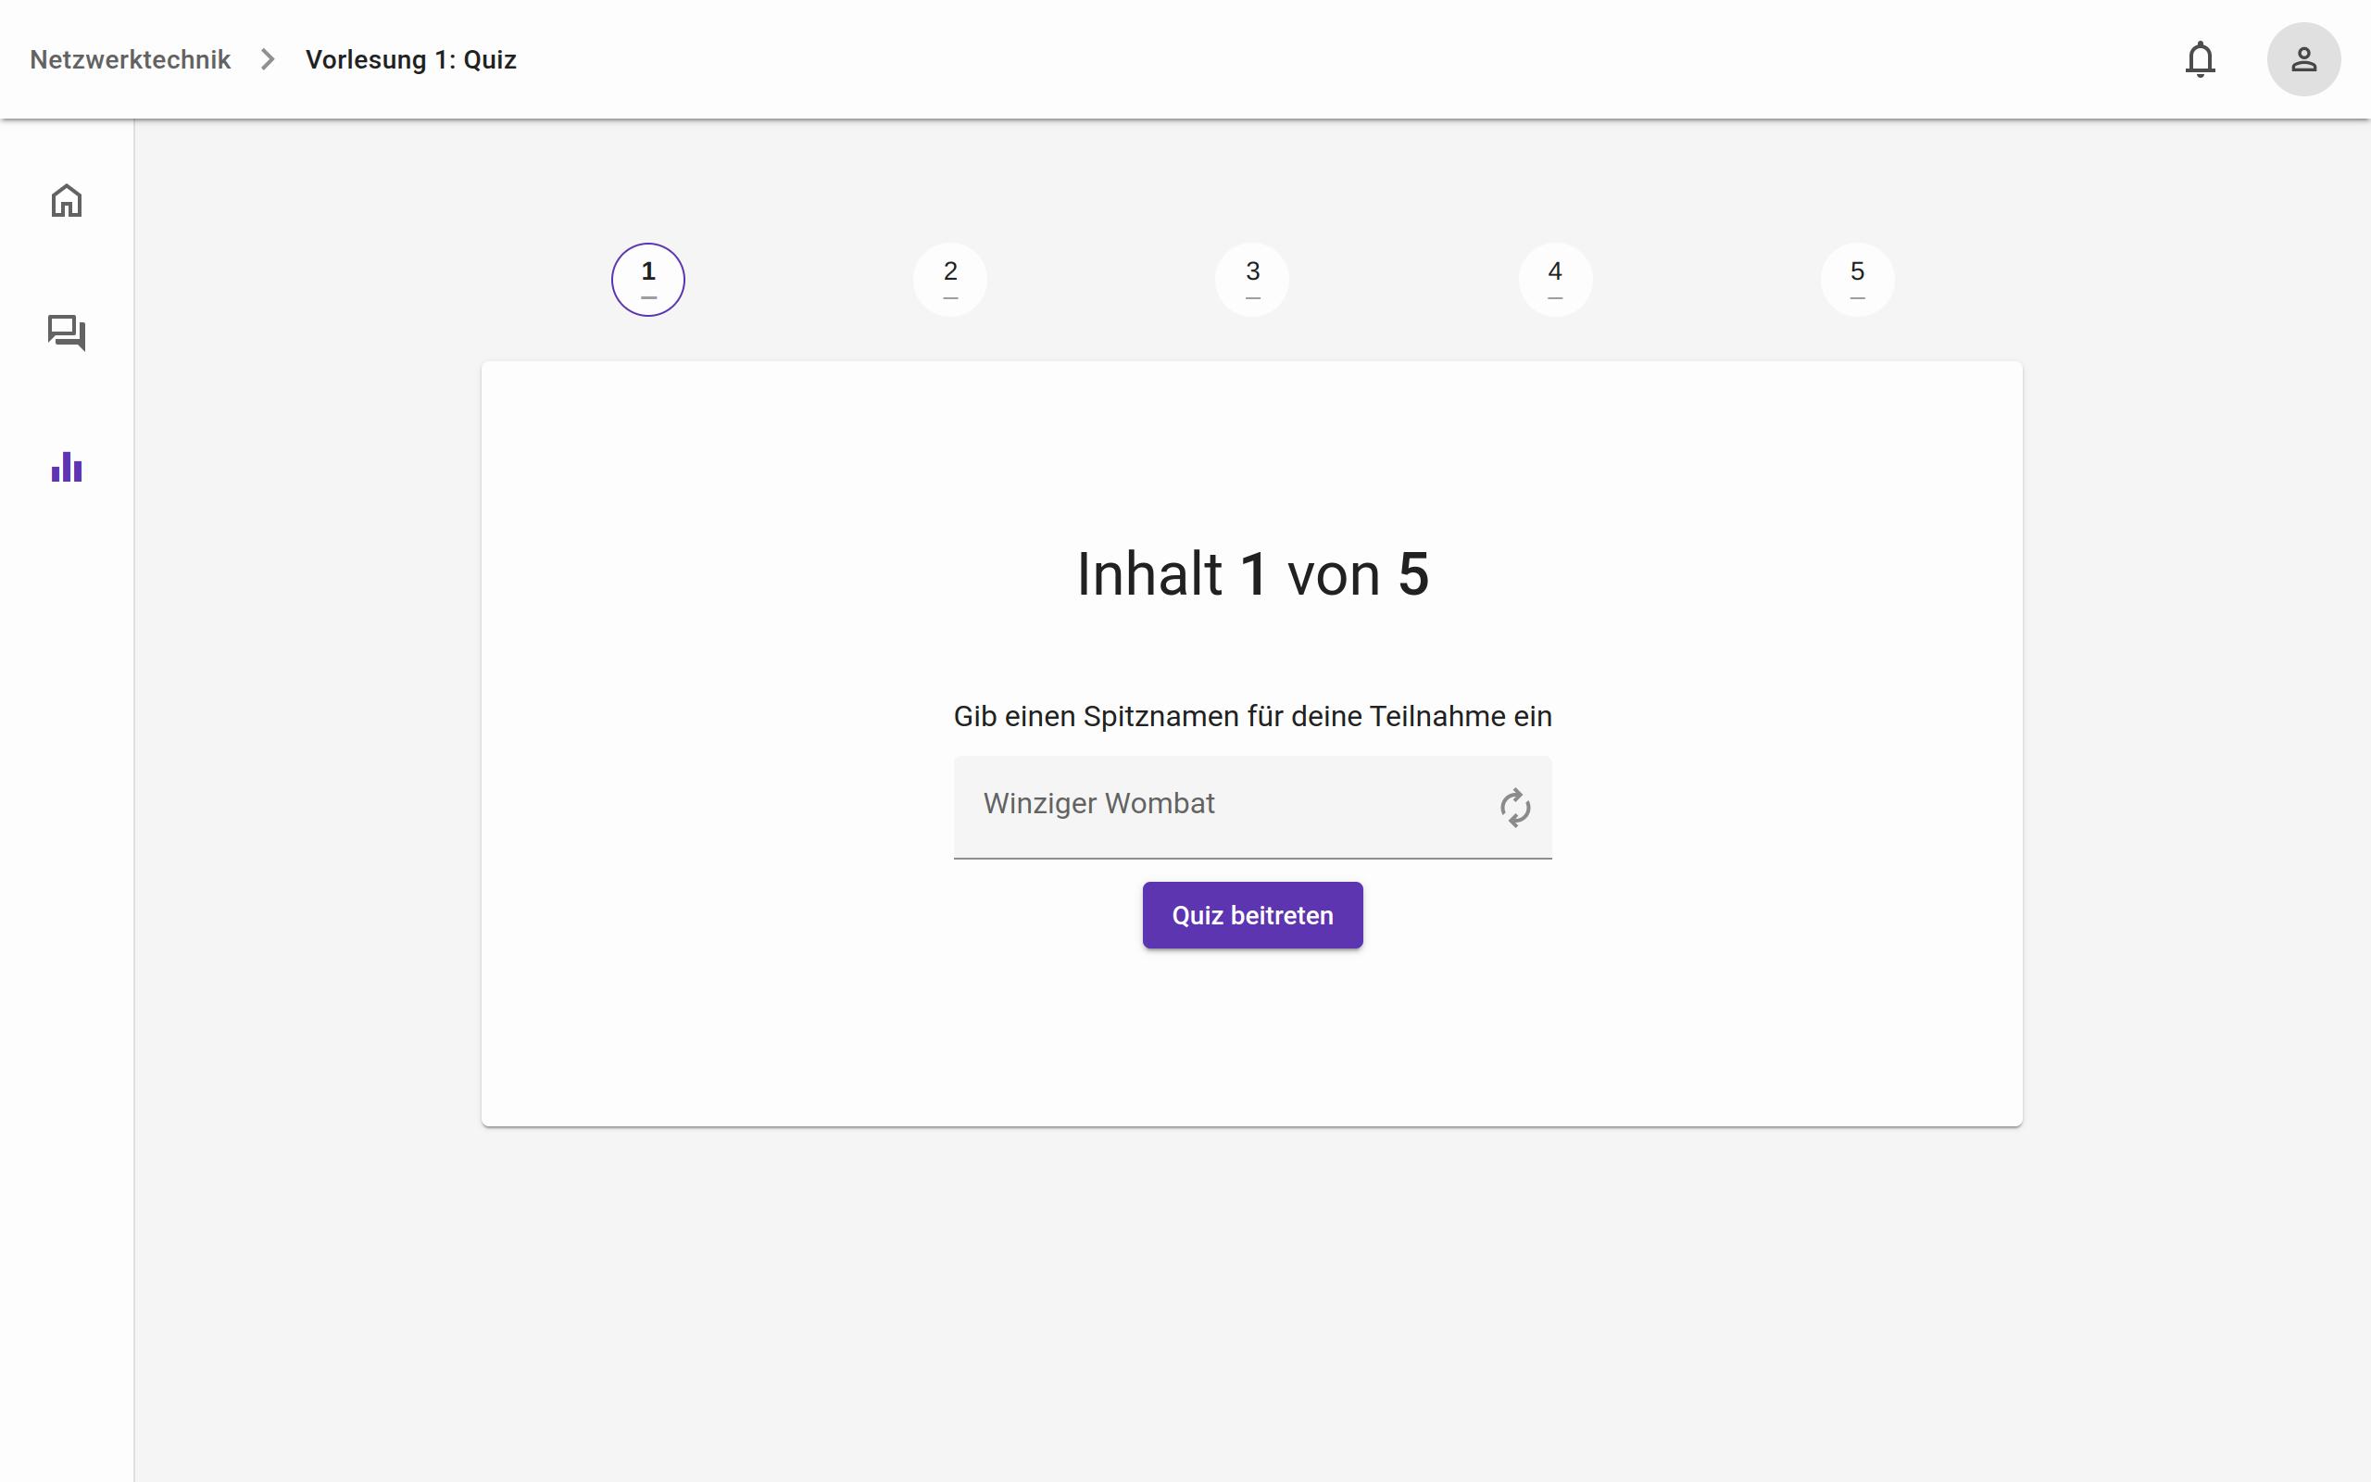
Task: Open the user profile menu
Action: pos(2303,58)
